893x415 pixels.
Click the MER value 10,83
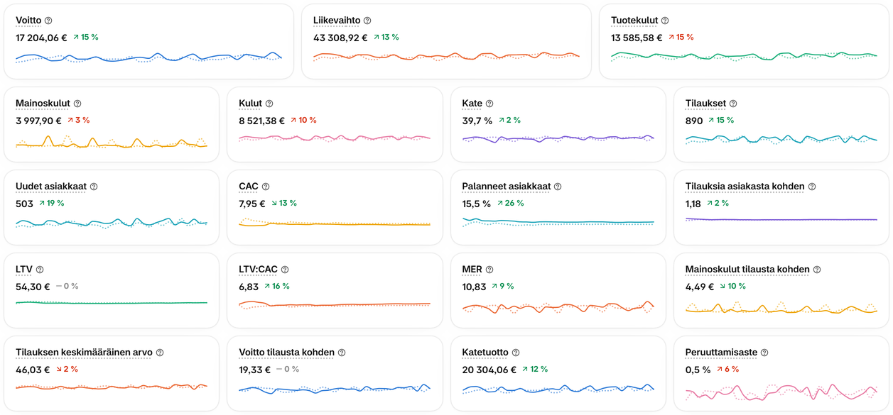click(475, 287)
